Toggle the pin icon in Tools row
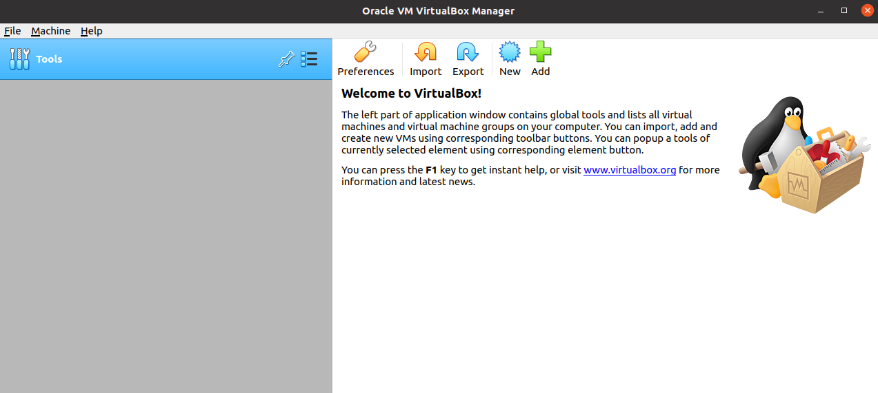Screen dimensions: 878x393 coord(286,60)
